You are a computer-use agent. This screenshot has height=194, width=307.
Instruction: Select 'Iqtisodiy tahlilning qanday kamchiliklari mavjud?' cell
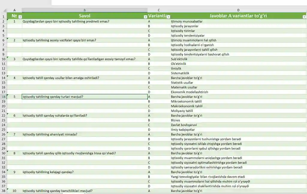click(x=85, y=191)
